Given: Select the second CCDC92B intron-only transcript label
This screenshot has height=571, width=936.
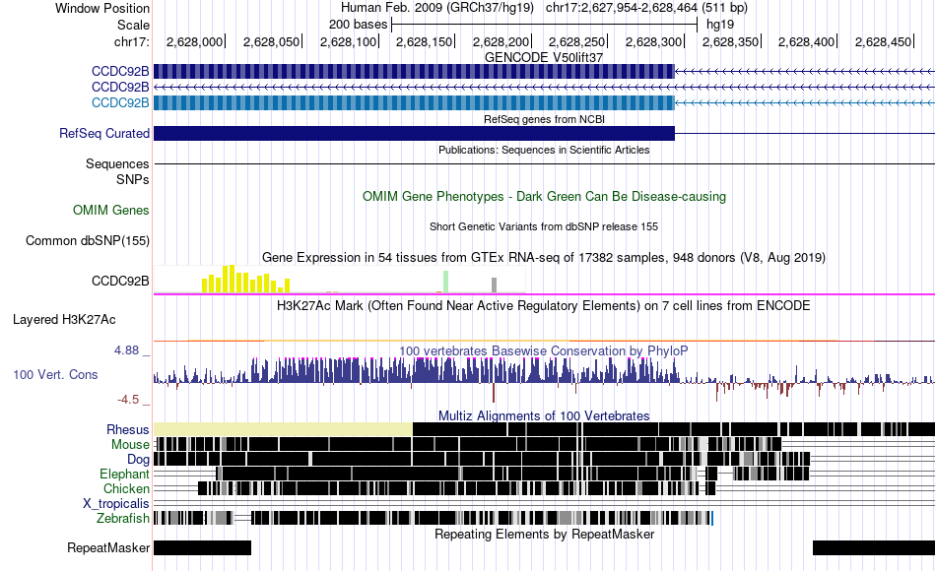Looking at the screenshot, I should click(120, 87).
